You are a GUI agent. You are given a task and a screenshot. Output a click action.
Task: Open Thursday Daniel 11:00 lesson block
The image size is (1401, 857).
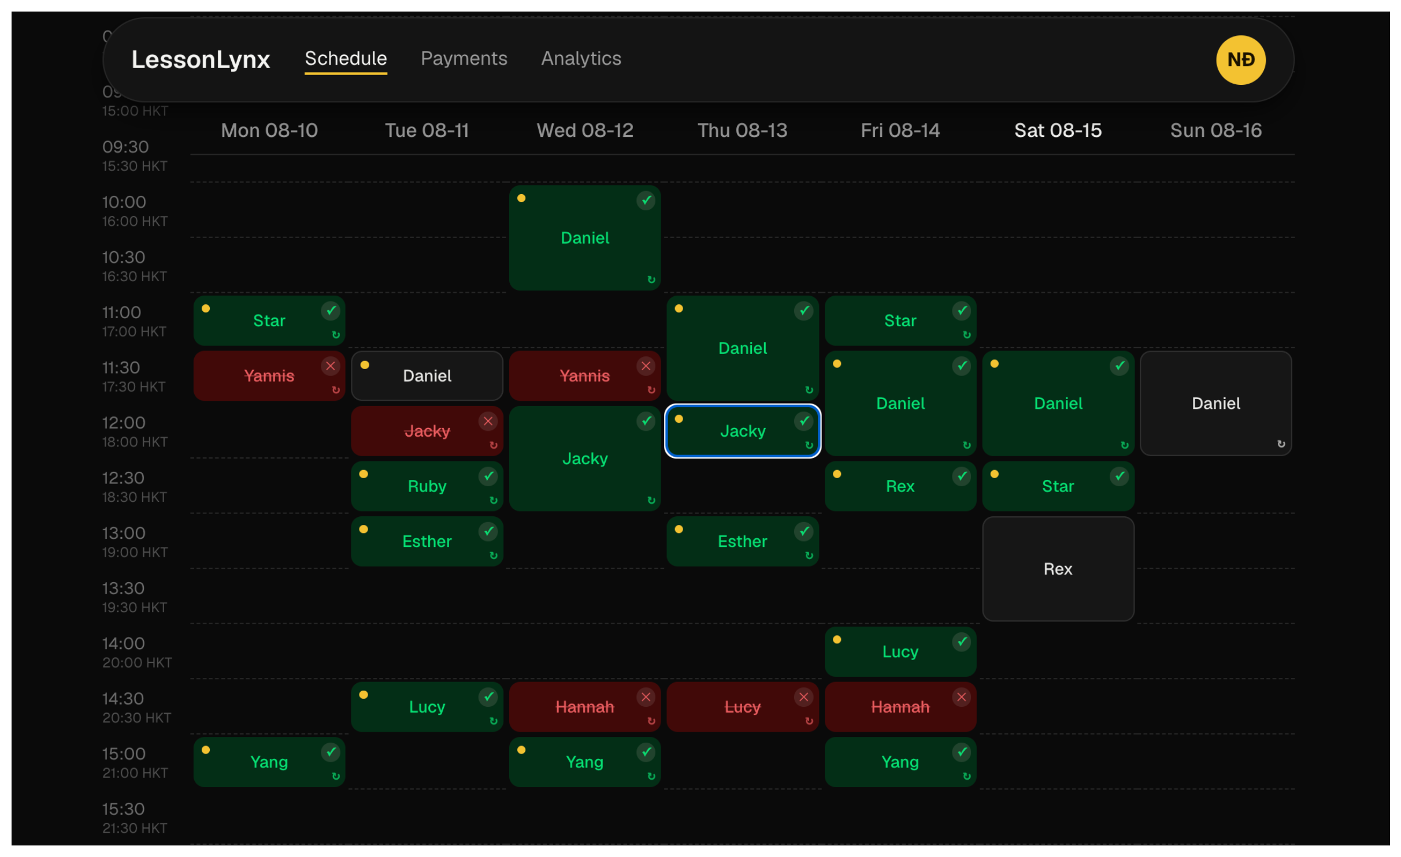(742, 348)
